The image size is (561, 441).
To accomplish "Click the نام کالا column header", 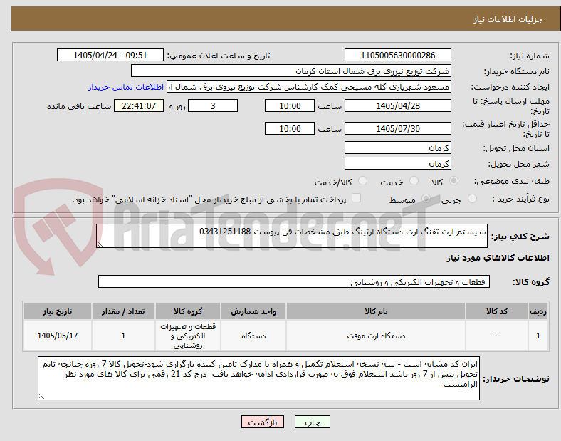I will coord(376,311).
